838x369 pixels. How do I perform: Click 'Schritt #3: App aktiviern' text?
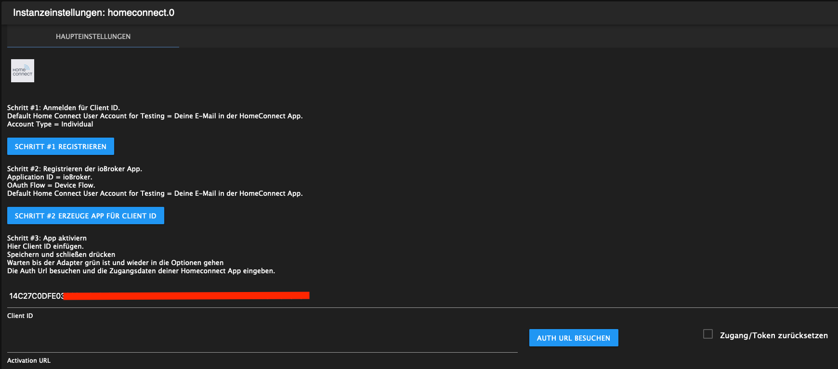pos(47,238)
